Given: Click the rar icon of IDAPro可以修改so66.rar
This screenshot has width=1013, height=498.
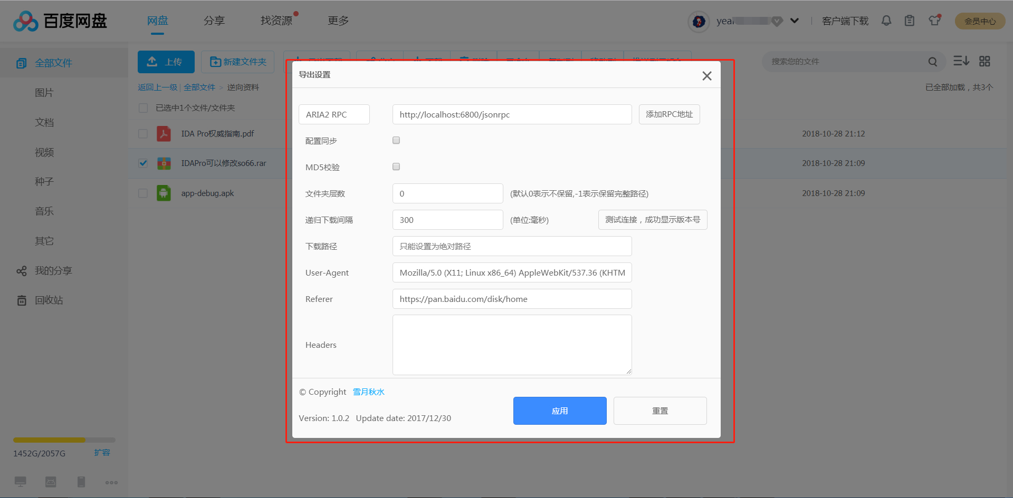Looking at the screenshot, I should [164, 163].
